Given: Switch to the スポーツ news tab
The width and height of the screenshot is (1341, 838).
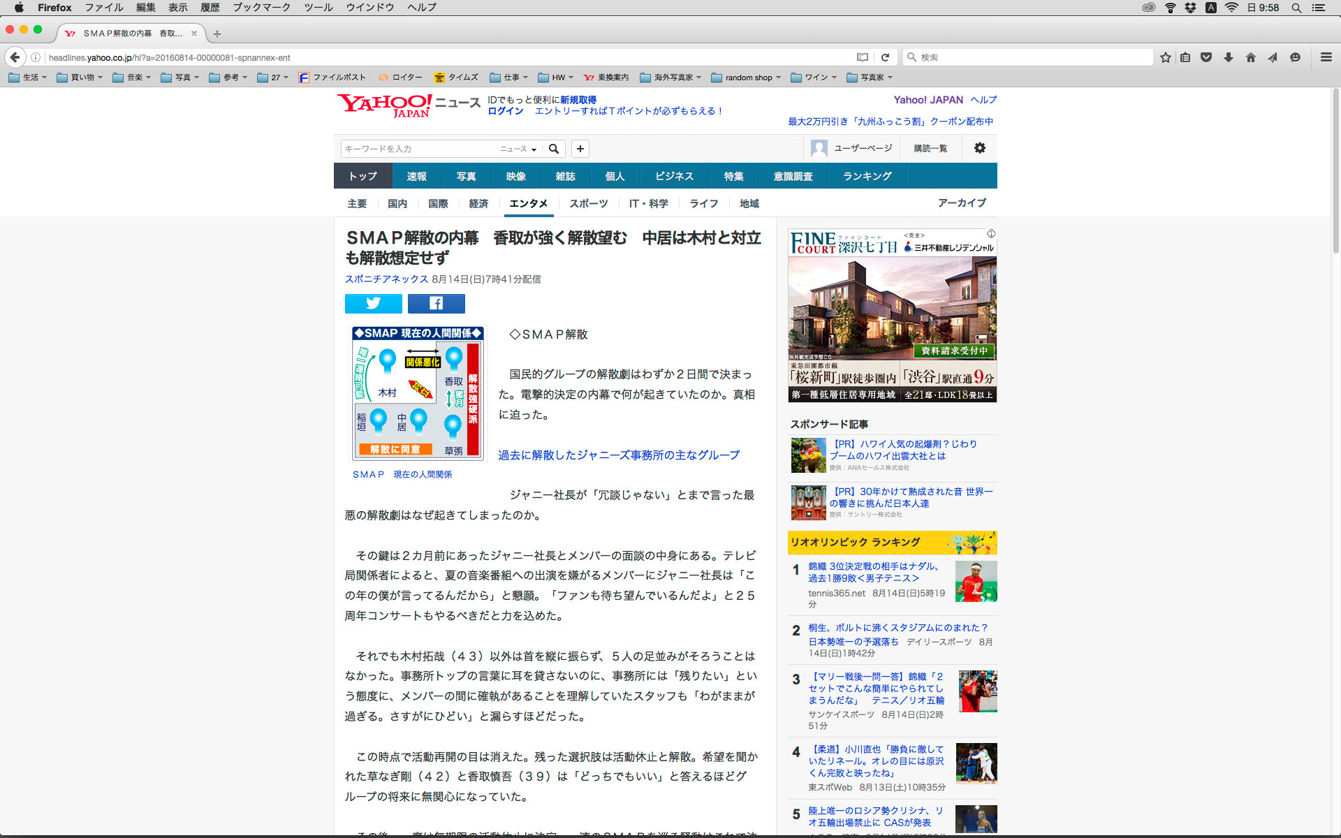Looking at the screenshot, I should click(x=588, y=203).
